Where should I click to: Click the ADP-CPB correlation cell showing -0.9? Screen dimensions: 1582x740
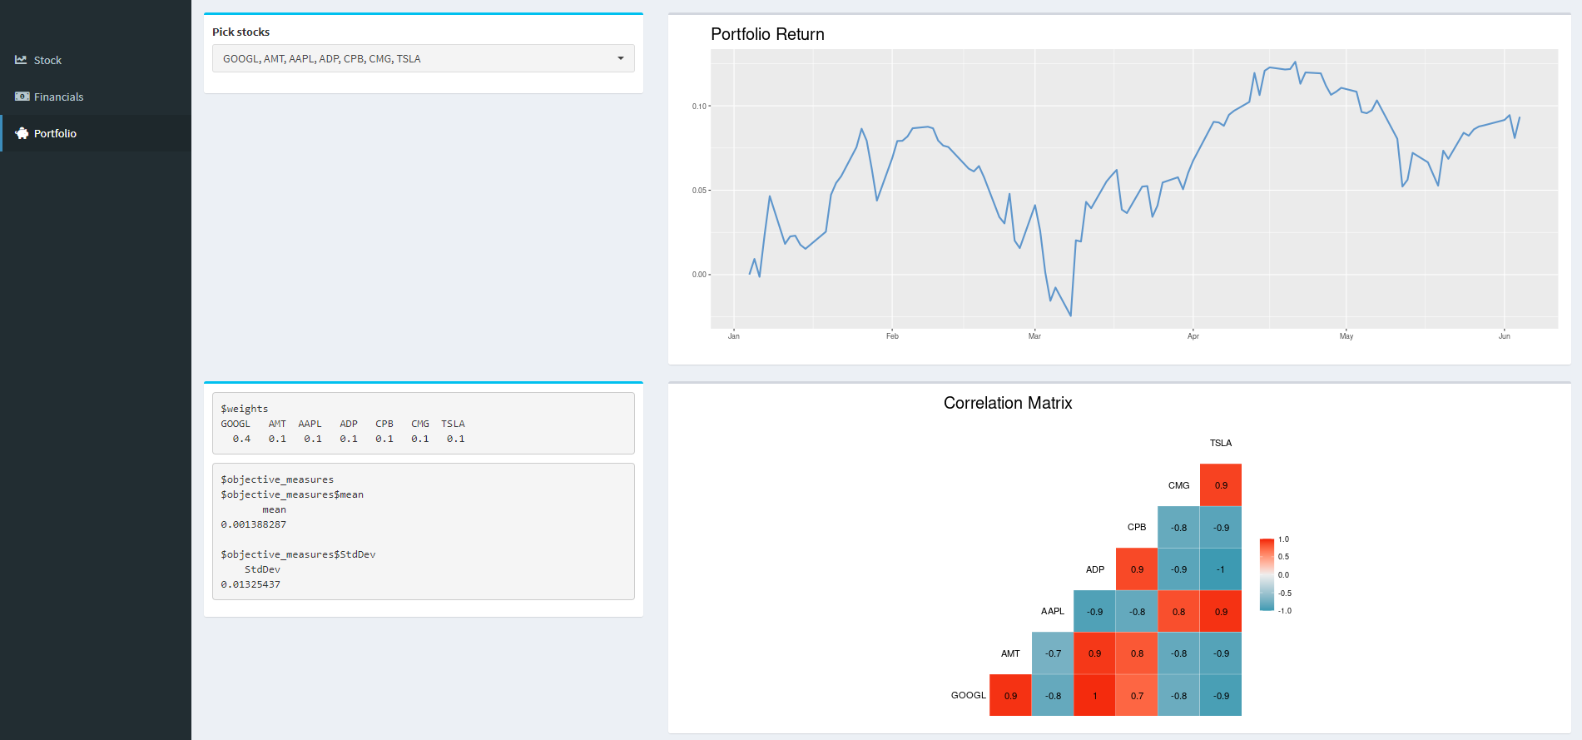click(x=1178, y=569)
